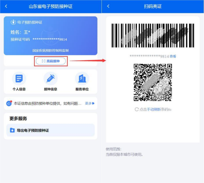Go back from the 山东省电子预防接种证 screen

[6, 6]
